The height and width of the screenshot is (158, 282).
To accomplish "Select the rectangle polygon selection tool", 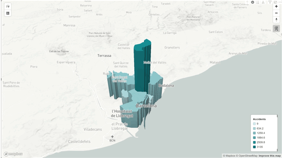I will tap(8, 13).
